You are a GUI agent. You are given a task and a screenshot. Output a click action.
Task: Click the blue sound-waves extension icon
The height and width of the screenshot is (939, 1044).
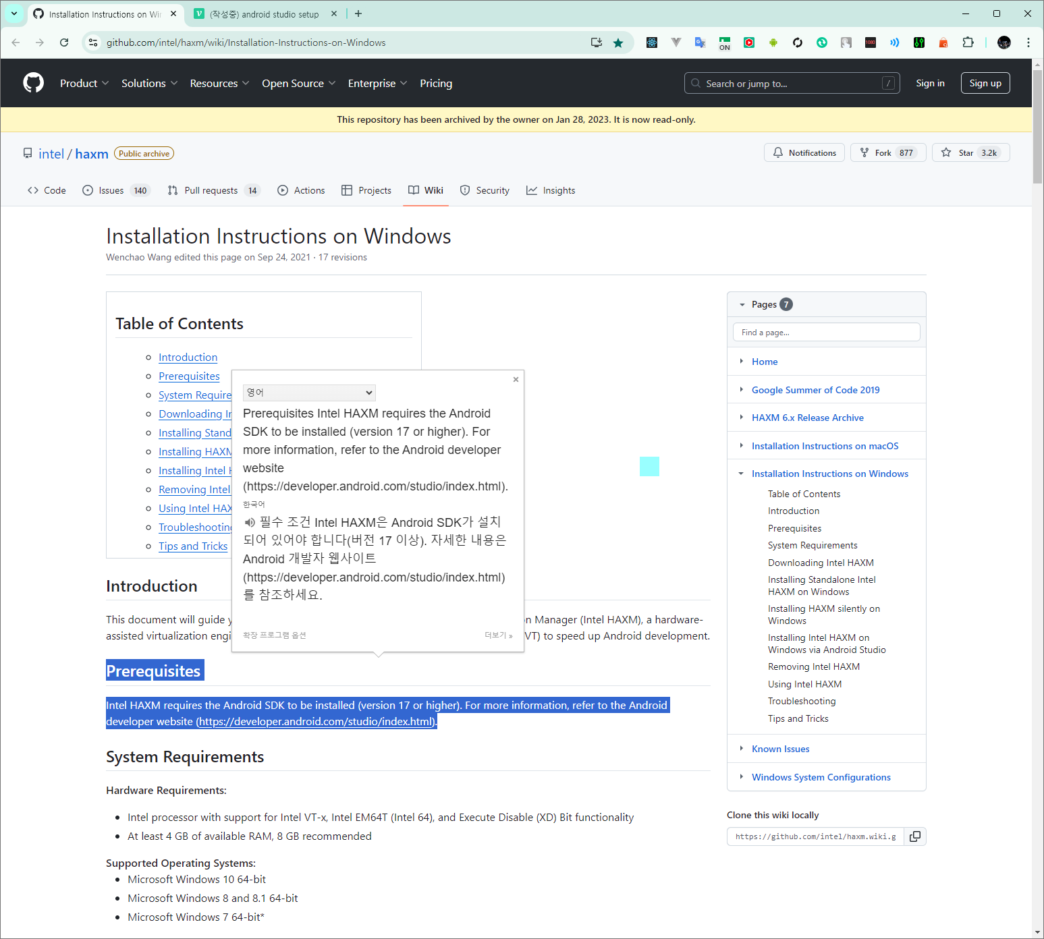(x=895, y=42)
